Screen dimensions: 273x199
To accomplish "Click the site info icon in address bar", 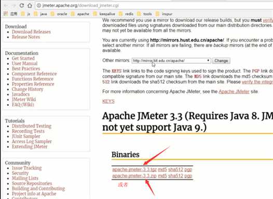I will click(39, 6).
